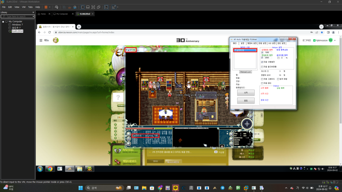Toggle the thumbnail bar view icon
This screenshot has height=192, width=342.
tap(88, 7)
